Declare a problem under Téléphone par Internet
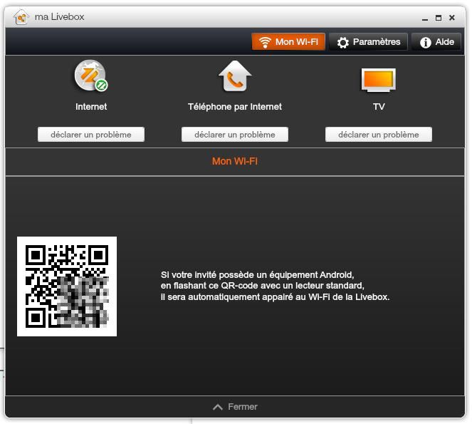Viewport: 472px width, 424px height. (235, 135)
